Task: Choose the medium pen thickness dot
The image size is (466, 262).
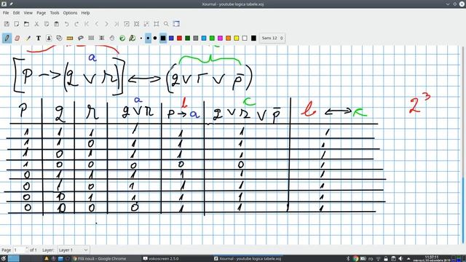Action: (148, 38)
